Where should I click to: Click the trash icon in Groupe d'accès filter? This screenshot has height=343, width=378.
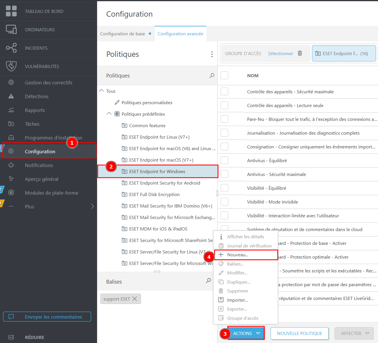click(300, 53)
